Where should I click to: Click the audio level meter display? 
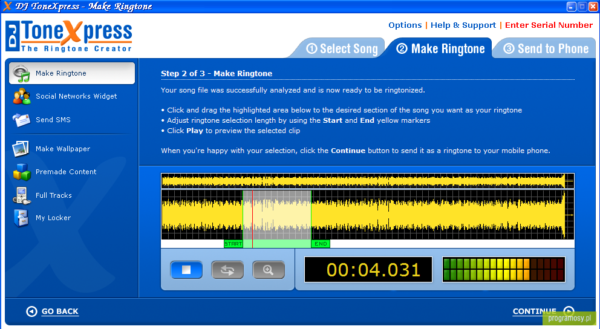click(x=504, y=270)
